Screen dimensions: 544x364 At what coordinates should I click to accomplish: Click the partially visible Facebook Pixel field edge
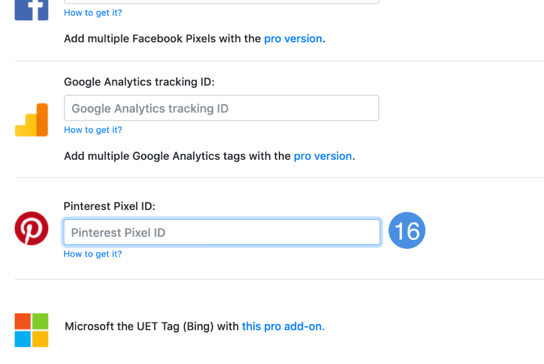(221, 2)
